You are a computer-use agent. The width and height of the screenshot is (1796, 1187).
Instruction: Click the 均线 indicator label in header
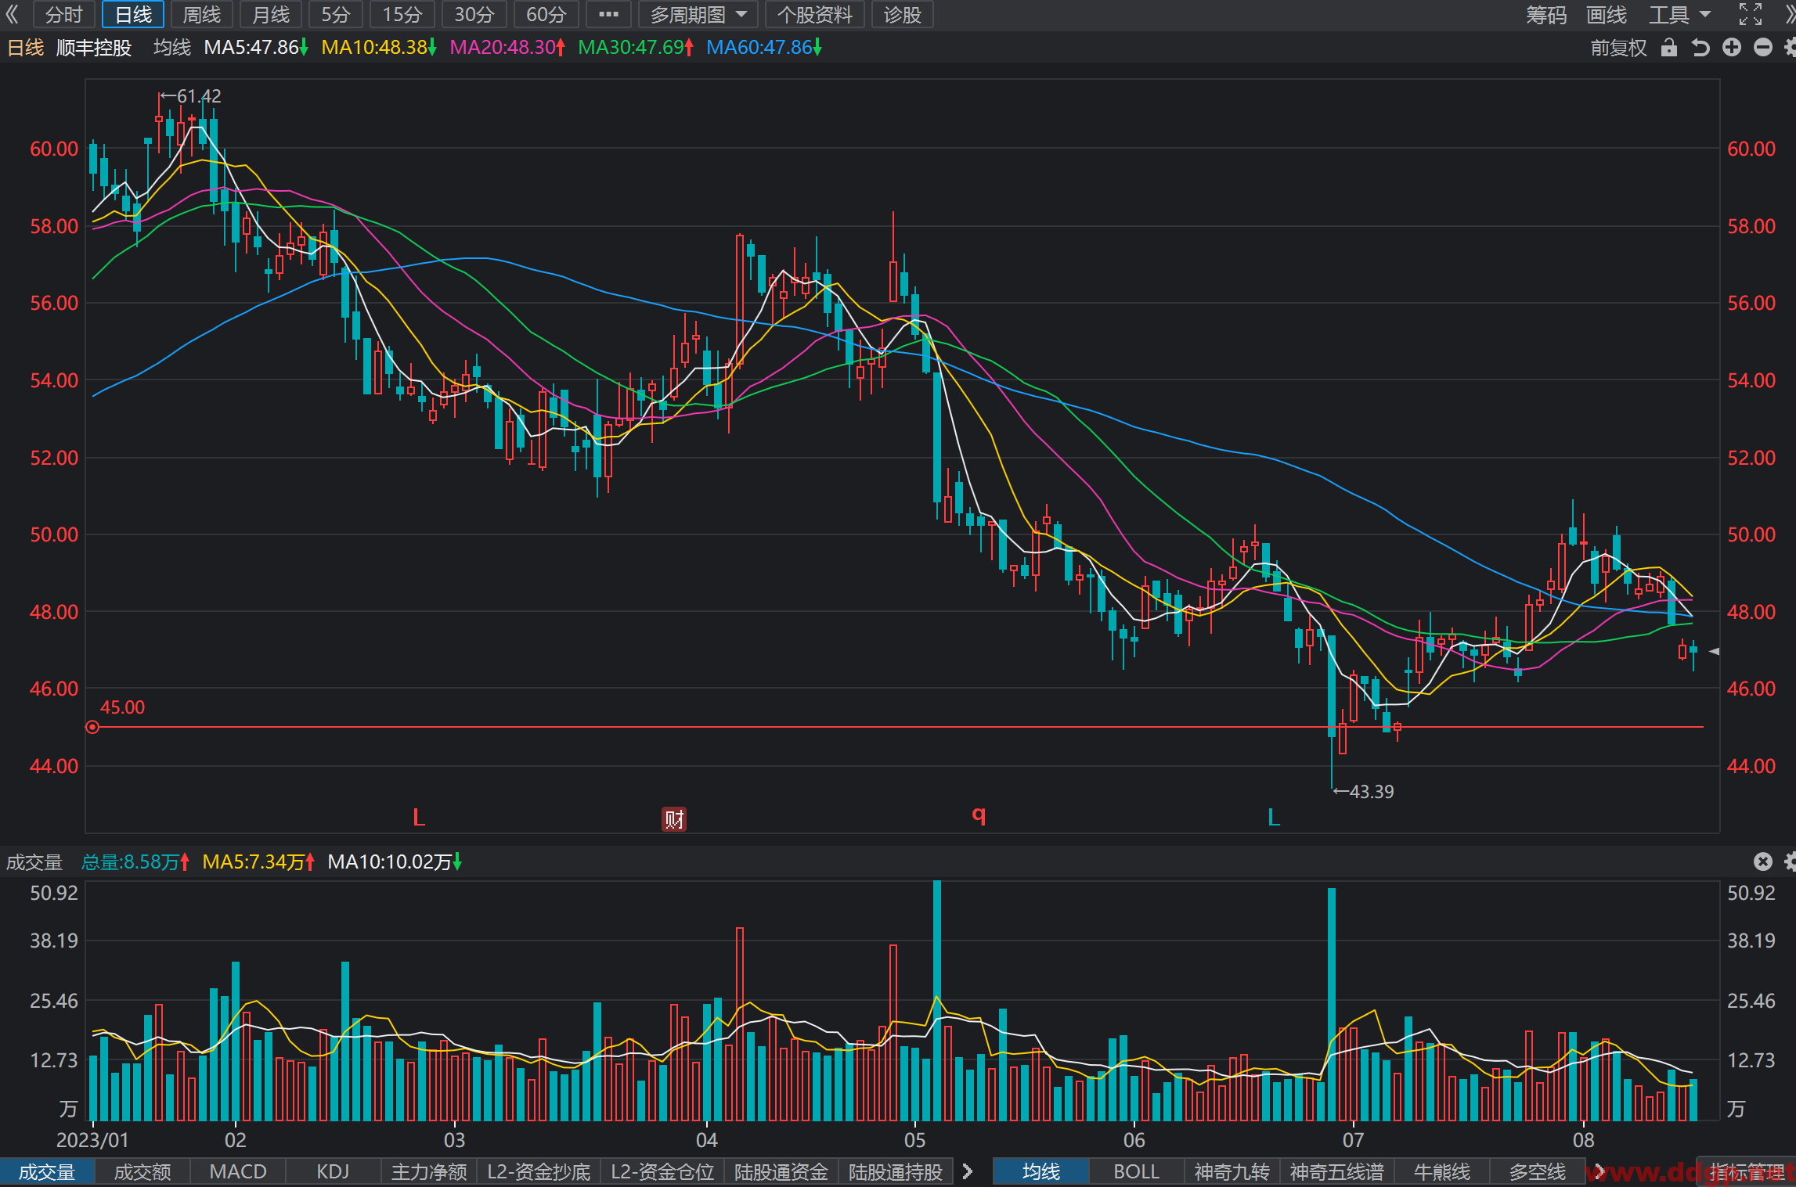[x=172, y=48]
